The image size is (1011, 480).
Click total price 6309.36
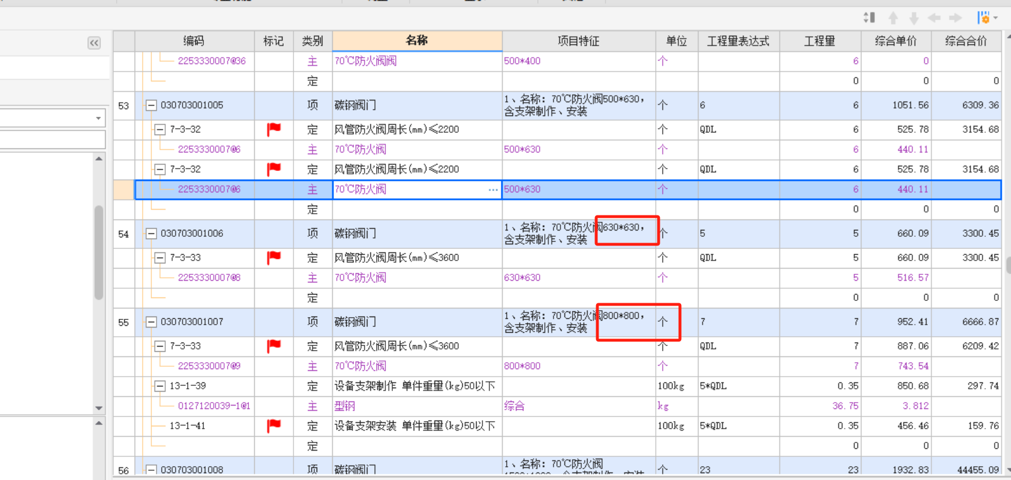pos(980,105)
